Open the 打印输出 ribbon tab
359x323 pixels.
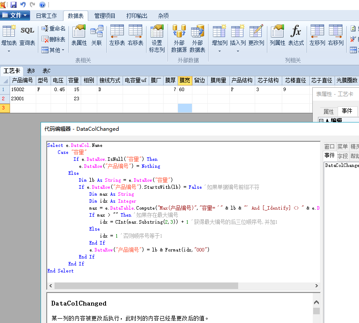tap(137, 16)
